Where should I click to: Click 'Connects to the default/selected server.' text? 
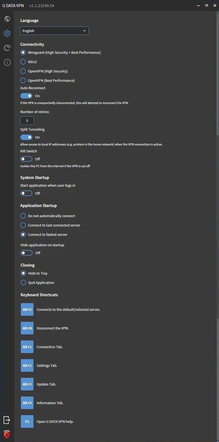[68, 309]
